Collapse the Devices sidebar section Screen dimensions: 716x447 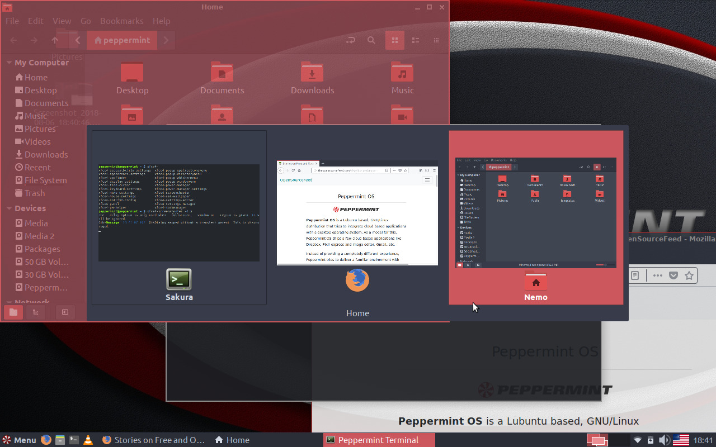pos(9,208)
